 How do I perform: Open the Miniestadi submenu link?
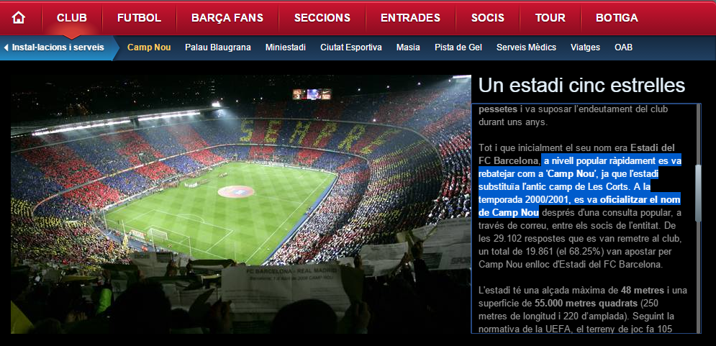pos(286,47)
